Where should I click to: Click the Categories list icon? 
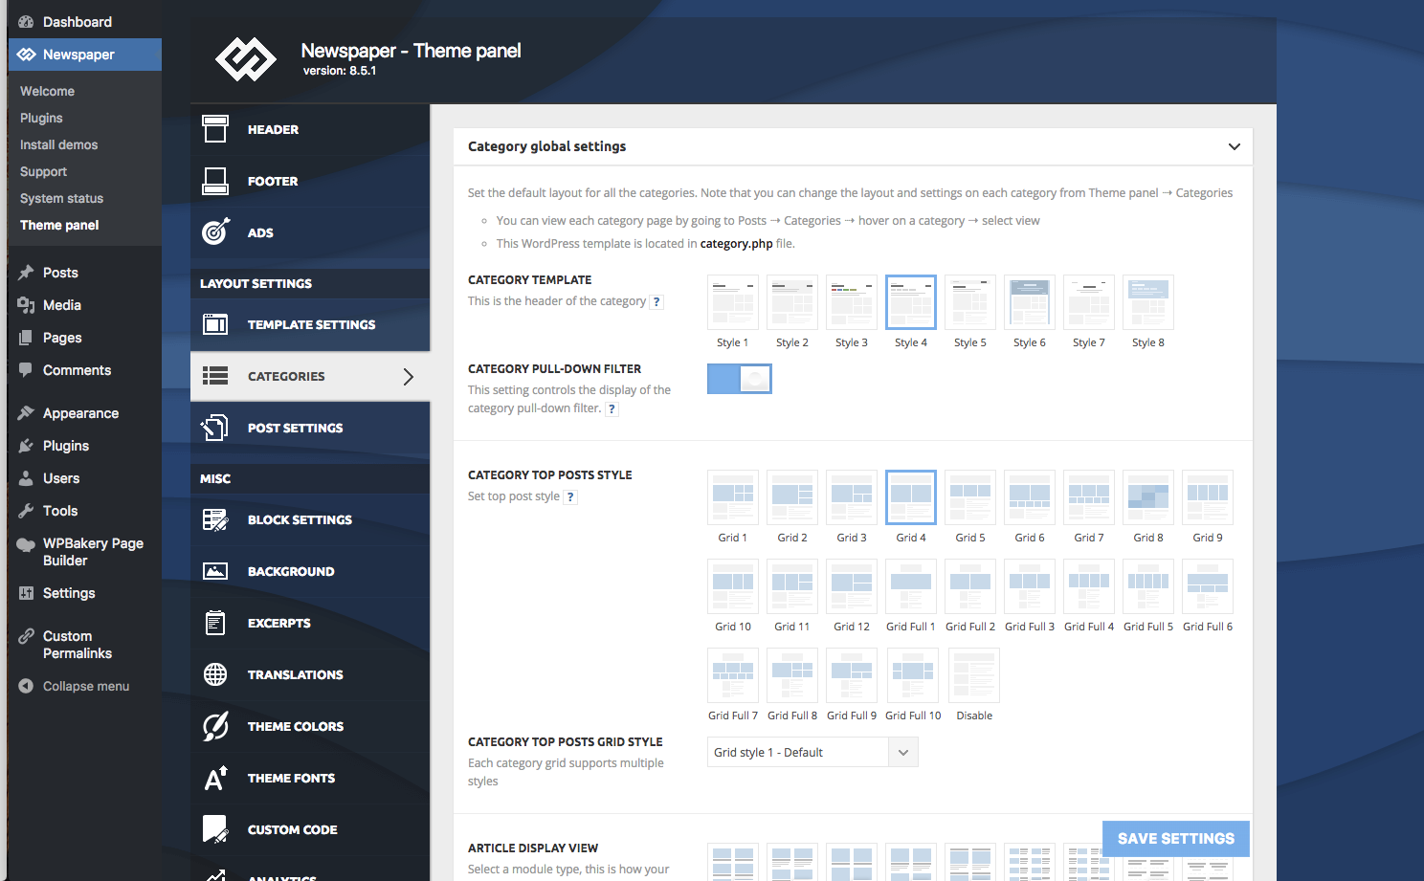[215, 376]
